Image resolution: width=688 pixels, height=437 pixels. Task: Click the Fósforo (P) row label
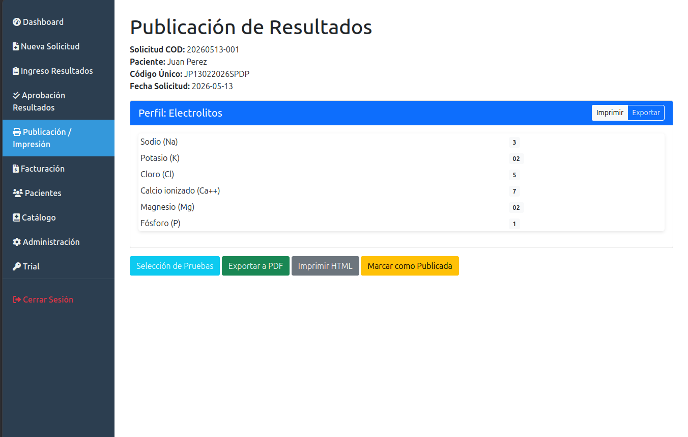160,224
